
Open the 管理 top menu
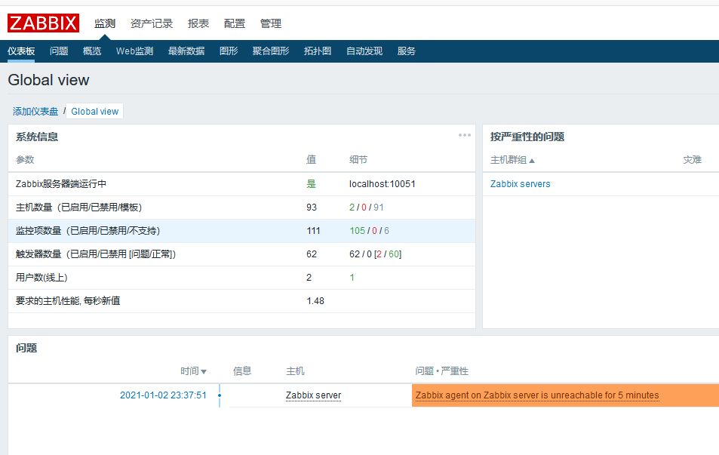(x=271, y=23)
